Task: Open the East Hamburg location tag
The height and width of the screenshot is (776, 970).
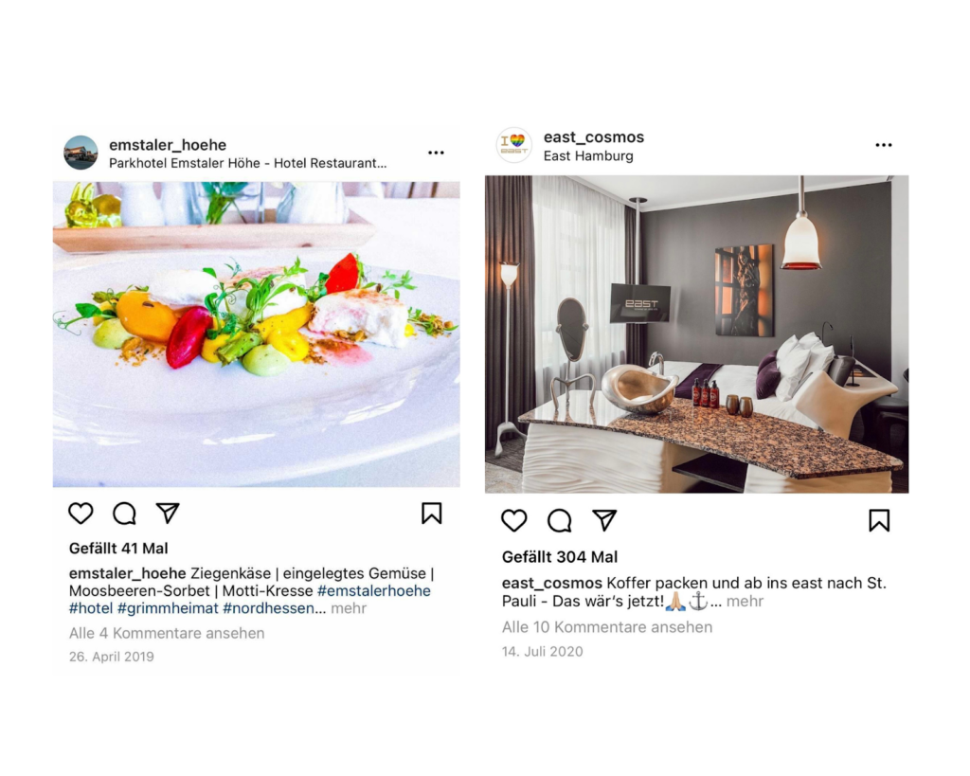Action: (x=588, y=156)
